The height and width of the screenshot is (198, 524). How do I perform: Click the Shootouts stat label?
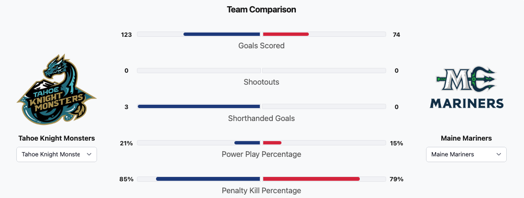click(x=261, y=82)
